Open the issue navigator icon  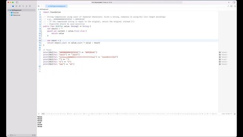[27, 6]
